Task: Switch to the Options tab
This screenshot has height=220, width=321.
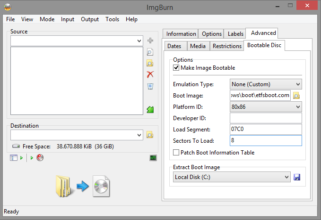Action: [x=211, y=33]
